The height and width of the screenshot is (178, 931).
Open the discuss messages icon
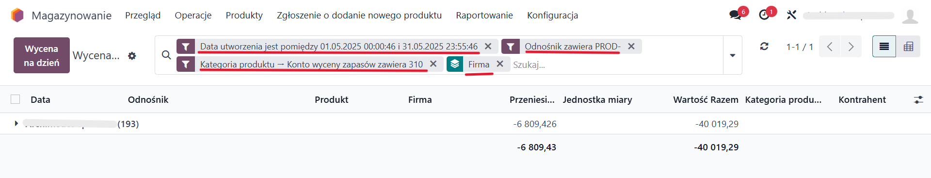click(x=736, y=15)
